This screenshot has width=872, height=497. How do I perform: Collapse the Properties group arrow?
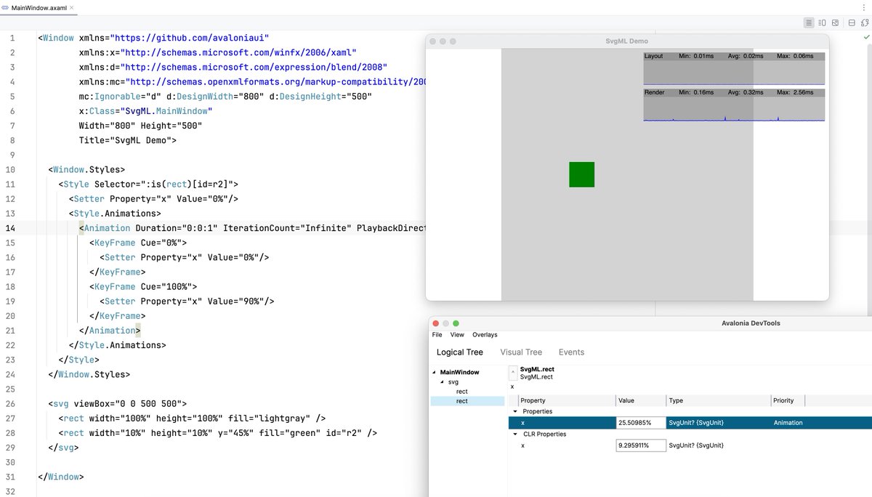click(x=516, y=411)
